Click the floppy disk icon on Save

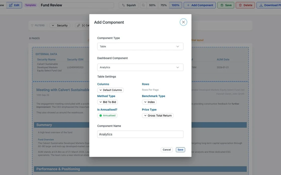(222, 5)
